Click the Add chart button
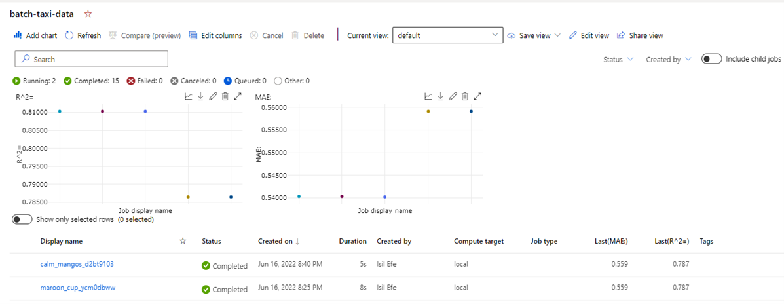This screenshot has height=304, width=784. [x=35, y=35]
